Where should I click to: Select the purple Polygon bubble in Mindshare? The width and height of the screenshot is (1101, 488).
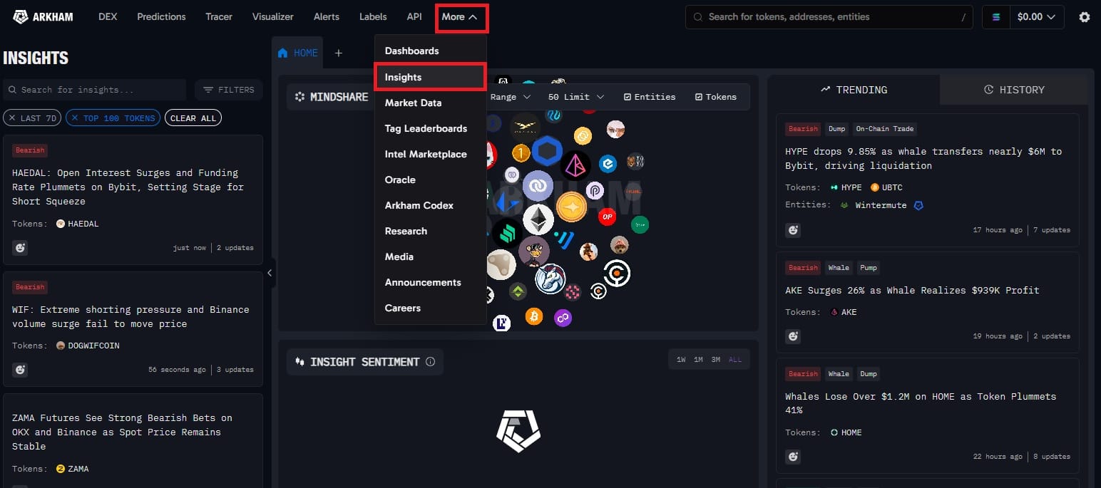(x=563, y=318)
